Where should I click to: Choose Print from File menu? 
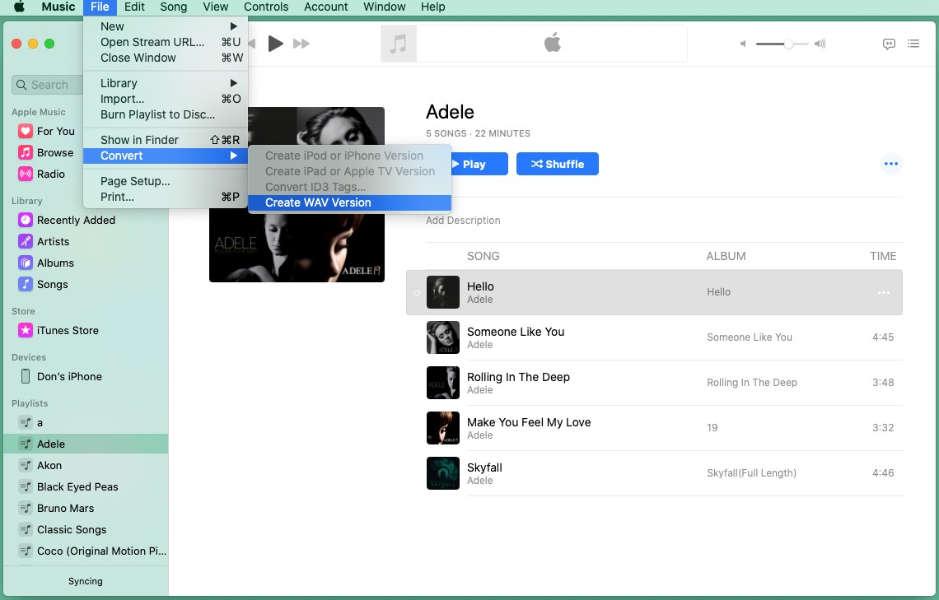pos(166,197)
